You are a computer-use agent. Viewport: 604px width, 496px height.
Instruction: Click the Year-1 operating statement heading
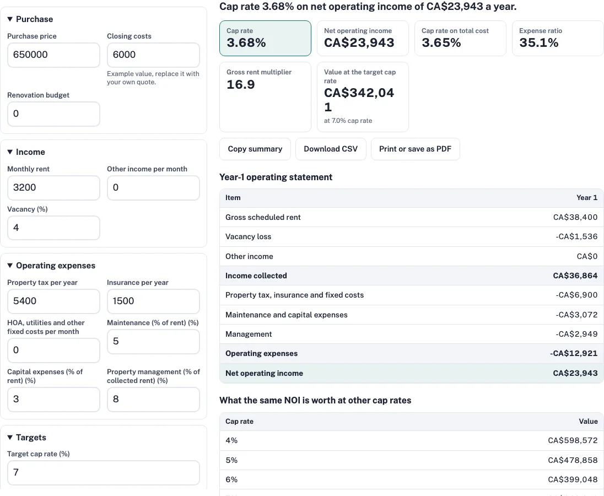[276, 177]
